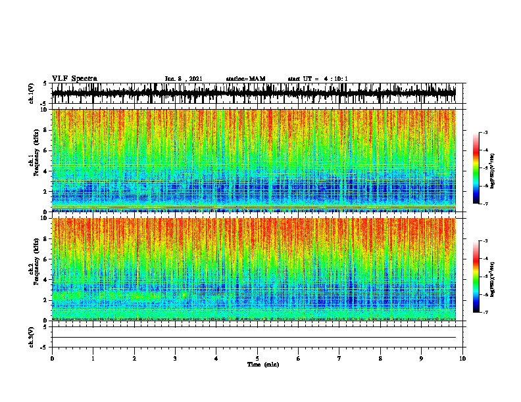
Task: Click the time axis tick '1'
Action: (93, 359)
